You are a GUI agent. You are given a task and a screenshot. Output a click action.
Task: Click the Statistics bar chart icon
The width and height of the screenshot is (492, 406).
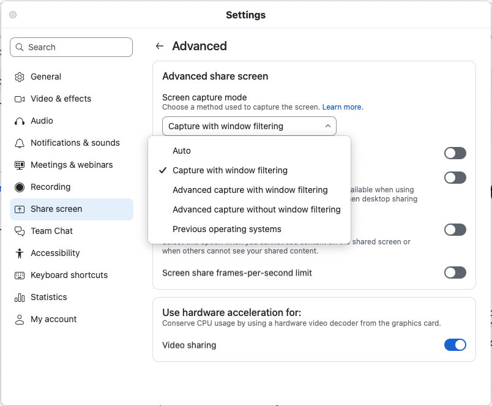[20, 298]
